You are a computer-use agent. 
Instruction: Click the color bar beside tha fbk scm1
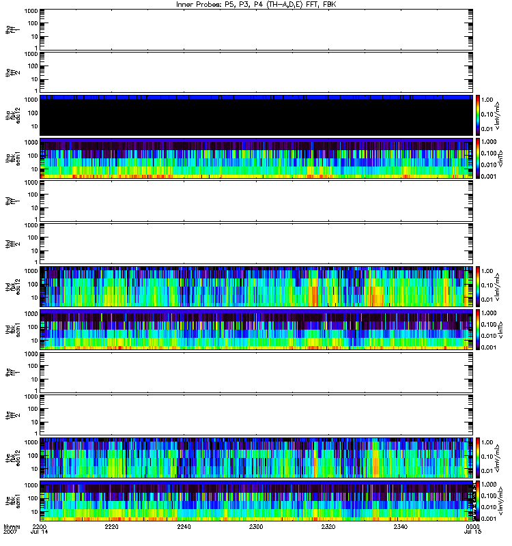478,158
